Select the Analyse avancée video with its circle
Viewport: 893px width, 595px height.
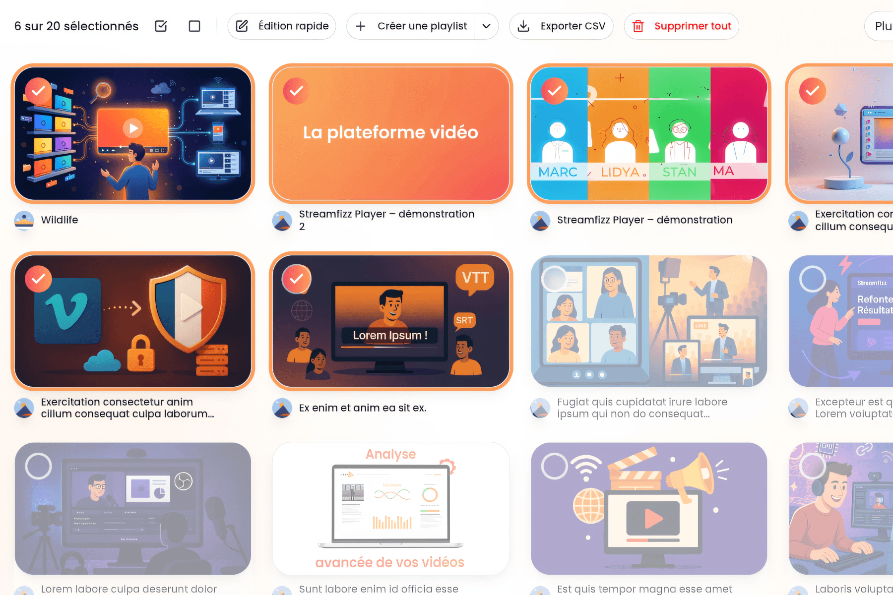pyautogui.click(x=296, y=466)
